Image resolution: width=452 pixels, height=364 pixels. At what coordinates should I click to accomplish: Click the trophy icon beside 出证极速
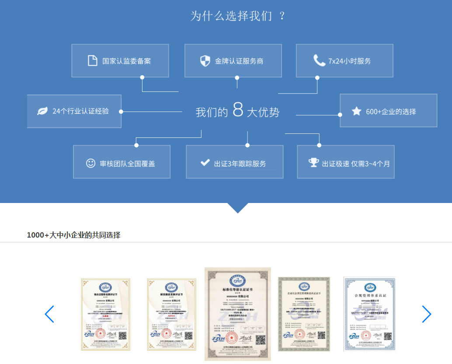point(313,163)
